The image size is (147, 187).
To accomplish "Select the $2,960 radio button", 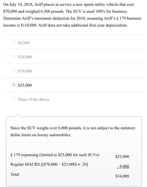I will pos(14,42).
